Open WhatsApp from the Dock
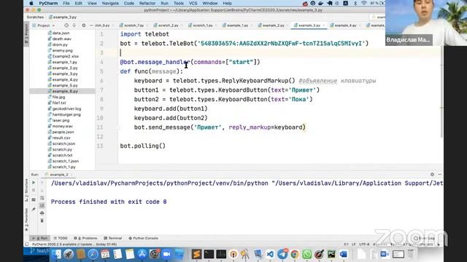Screen dimensions: 467x262 point(306,254)
